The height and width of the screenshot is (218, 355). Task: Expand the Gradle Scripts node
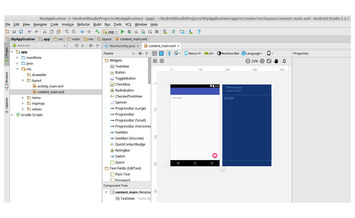[12, 115]
